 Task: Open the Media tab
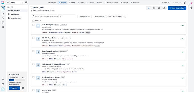click(72, 3)
